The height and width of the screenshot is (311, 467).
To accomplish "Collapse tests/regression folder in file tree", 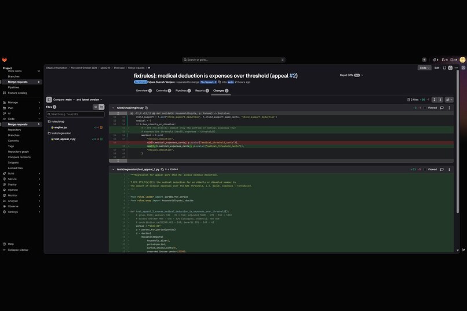I will pos(60,133).
